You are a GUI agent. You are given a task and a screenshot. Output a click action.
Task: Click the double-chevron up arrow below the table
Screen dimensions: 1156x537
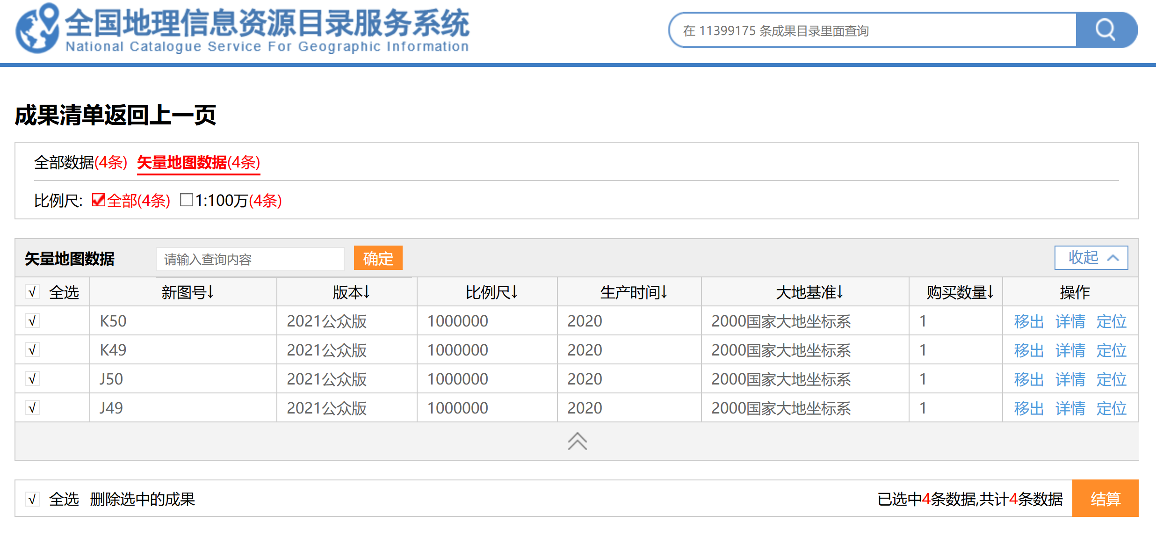[577, 441]
